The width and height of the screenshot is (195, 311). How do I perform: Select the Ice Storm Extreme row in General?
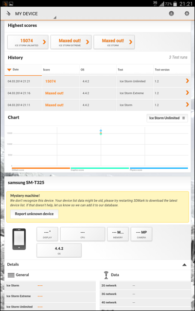coord(50,296)
